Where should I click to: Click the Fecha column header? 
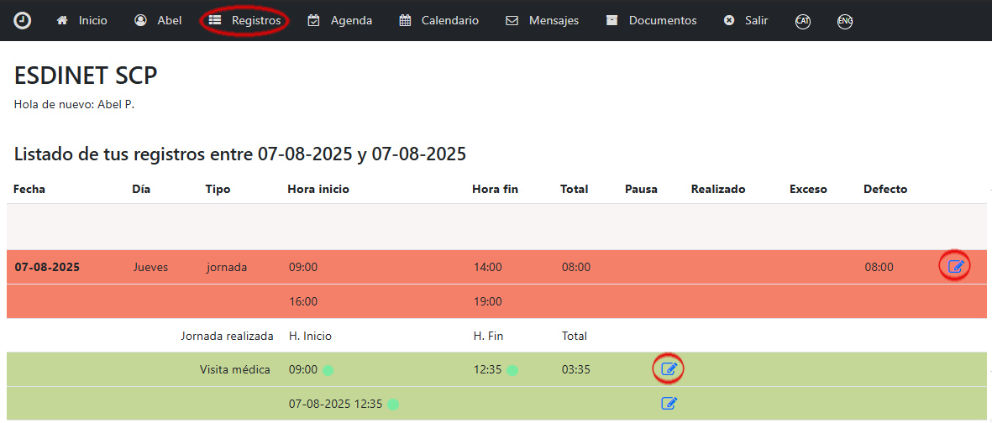(29, 189)
